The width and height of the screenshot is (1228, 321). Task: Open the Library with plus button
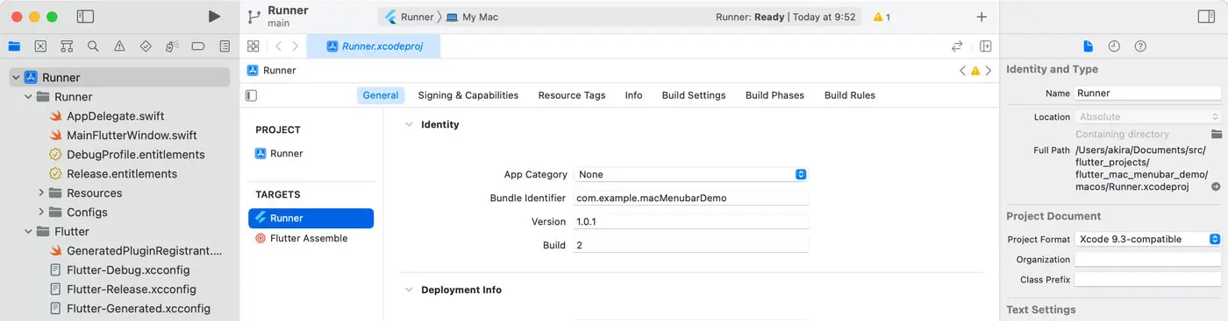[982, 17]
